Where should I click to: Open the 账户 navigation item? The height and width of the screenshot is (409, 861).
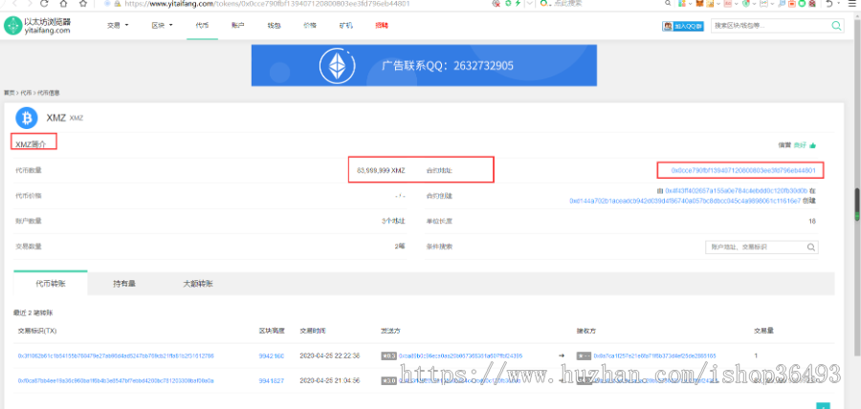238,25
